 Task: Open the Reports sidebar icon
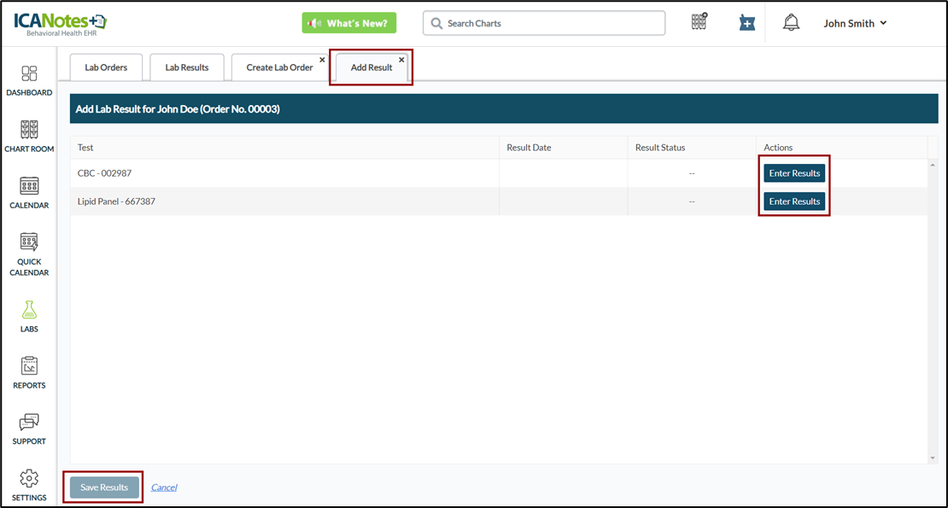pos(29,367)
